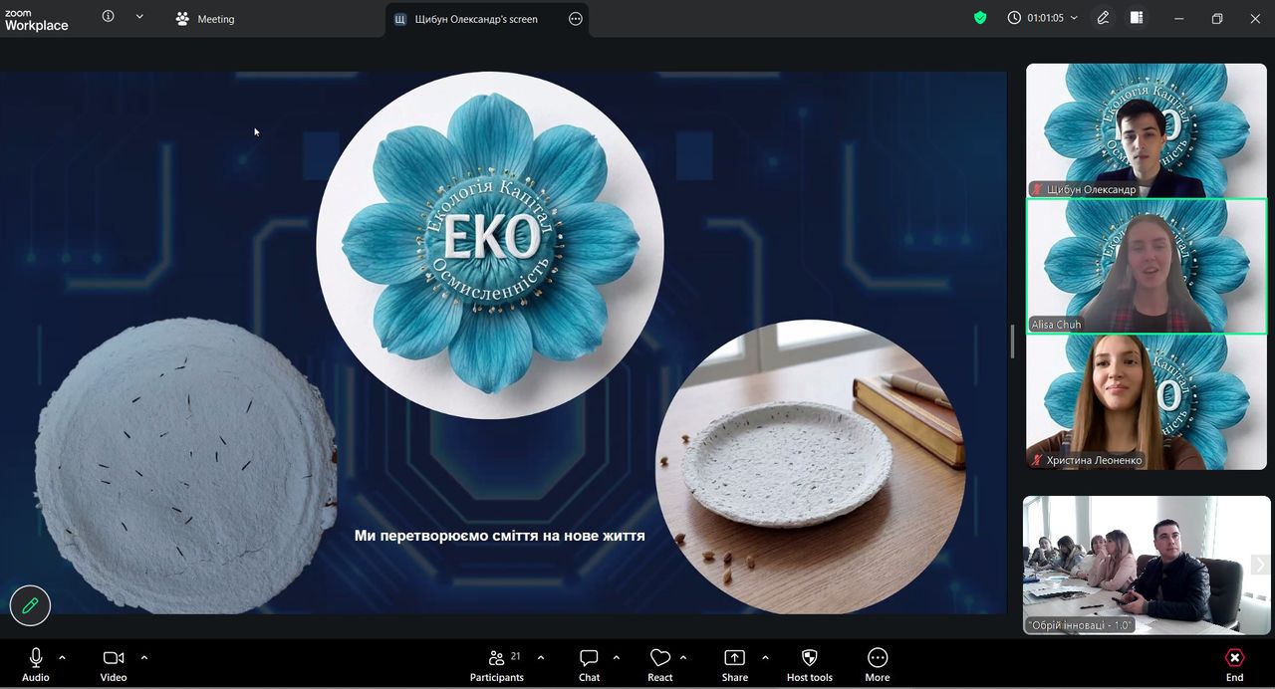
Task: Click the green encryption shield icon
Action: coord(980,18)
